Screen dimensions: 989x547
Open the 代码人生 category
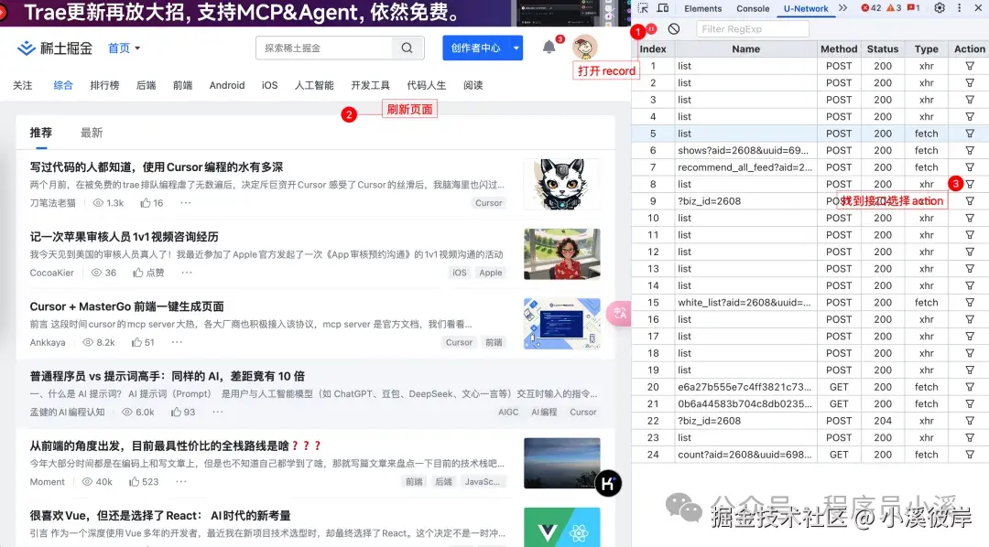coord(427,85)
